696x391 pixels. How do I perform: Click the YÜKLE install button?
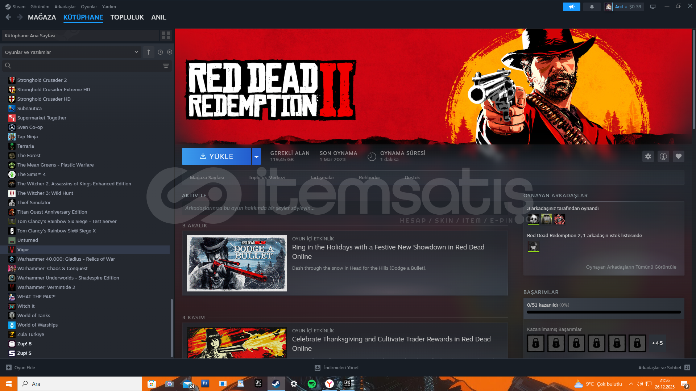coord(216,156)
